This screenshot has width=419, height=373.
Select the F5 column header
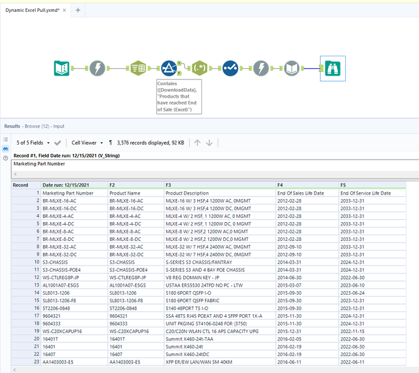[x=372, y=185]
